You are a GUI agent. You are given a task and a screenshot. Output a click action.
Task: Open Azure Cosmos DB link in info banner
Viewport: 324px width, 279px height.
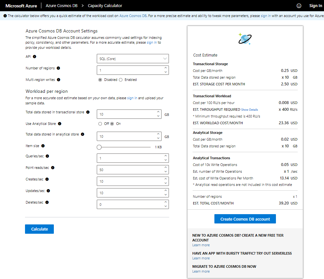point(133,16)
